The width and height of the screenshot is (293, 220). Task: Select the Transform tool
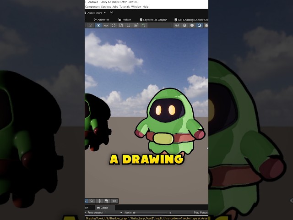[x=136, y=26]
